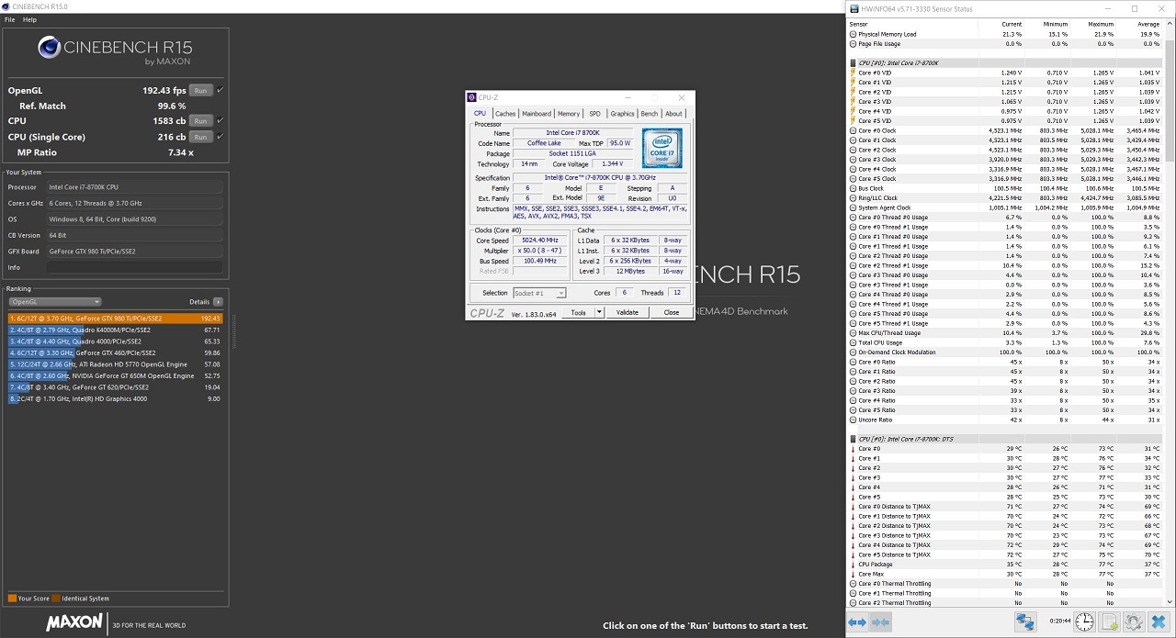Click the Cinebench title bar app icon
Image resolution: width=1176 pixels, height=638 pixels.
(7, 6)
